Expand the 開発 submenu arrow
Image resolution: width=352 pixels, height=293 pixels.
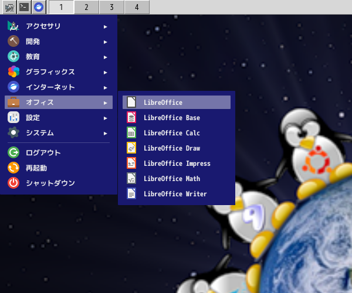(105, 42)
